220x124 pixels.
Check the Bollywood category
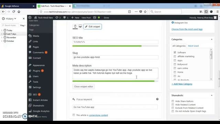tap(175, 64)
